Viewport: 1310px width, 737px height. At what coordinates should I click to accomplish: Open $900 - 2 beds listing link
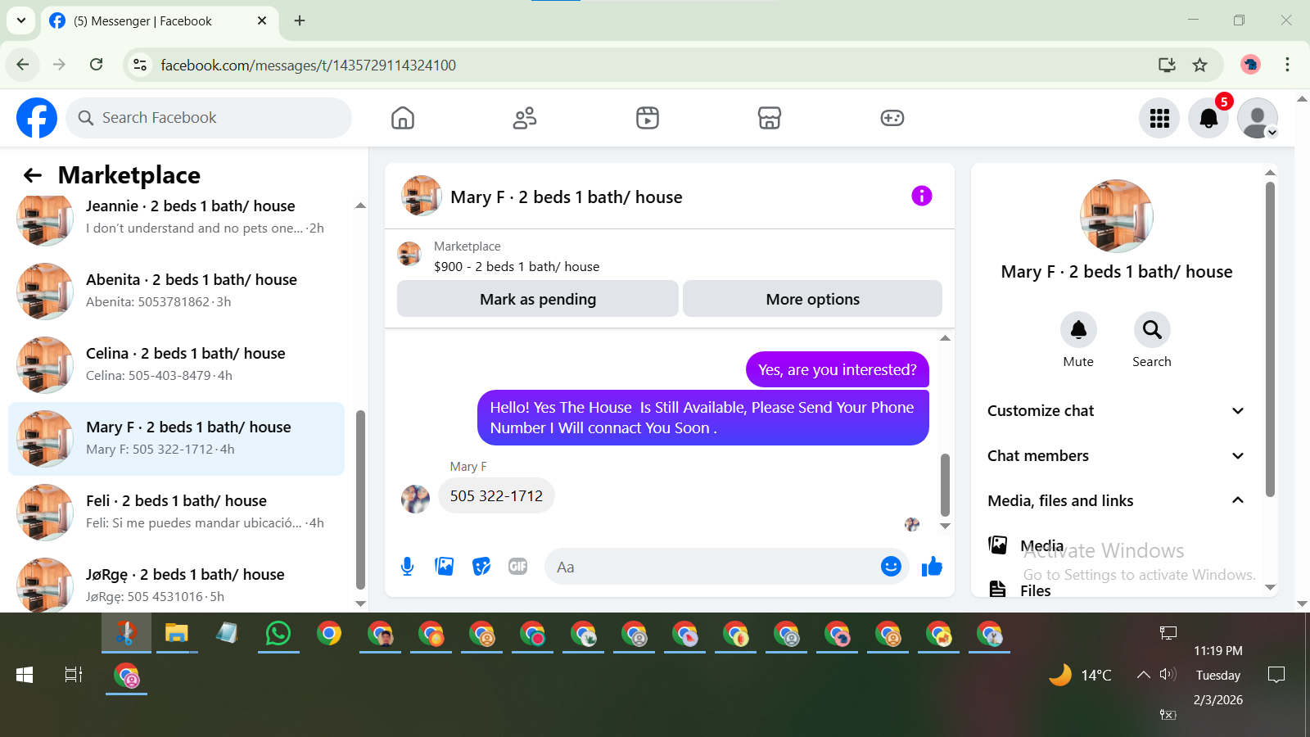[x=517, y=266]
